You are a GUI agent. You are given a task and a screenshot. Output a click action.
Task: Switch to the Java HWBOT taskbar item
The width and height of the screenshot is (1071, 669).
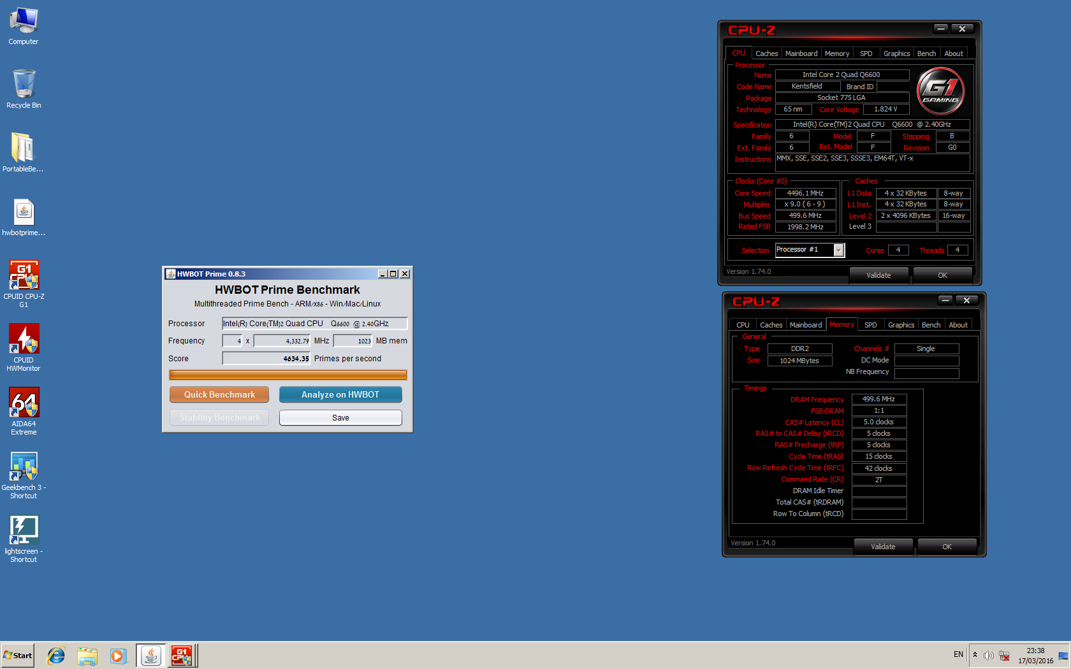[x=151, y=656]
